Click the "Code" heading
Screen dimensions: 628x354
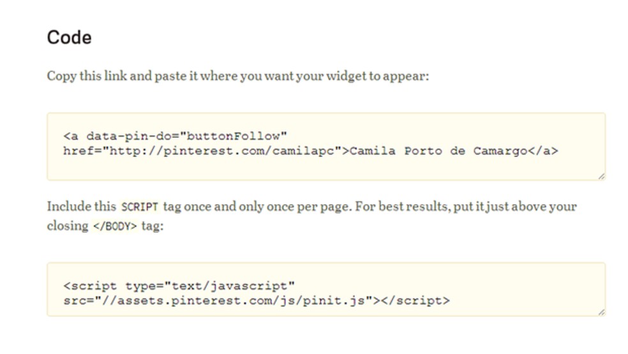(x=69, y=38)
